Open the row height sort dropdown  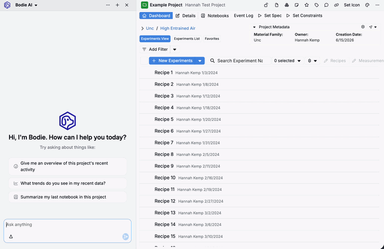[312, 61]
